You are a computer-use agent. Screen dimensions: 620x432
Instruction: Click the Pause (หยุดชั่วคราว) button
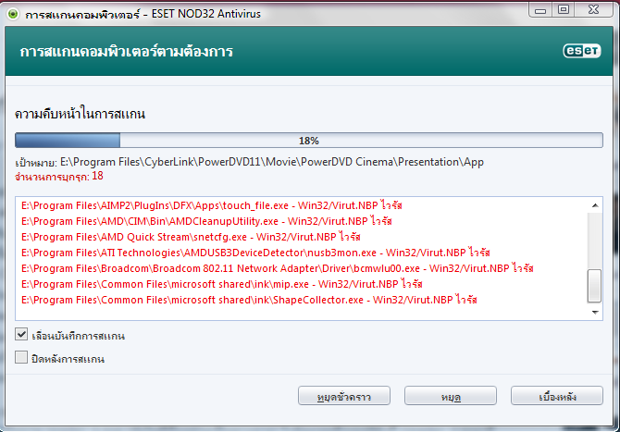[344, 396]
